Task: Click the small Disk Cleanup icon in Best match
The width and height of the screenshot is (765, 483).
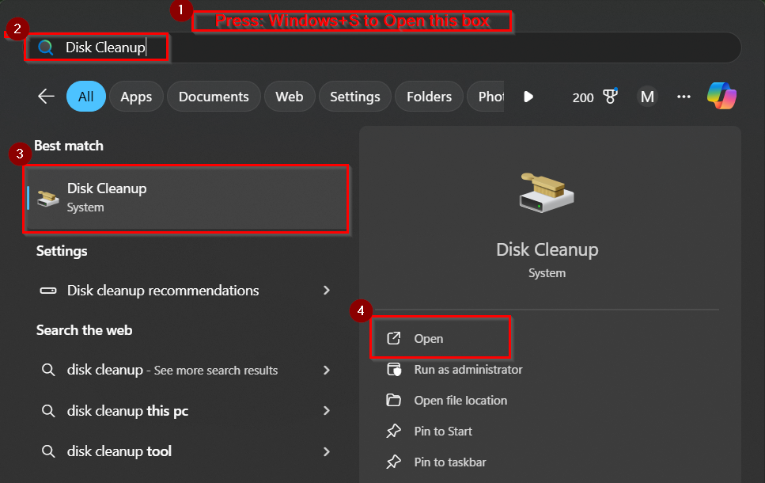Action: click(x=47, y=198)
